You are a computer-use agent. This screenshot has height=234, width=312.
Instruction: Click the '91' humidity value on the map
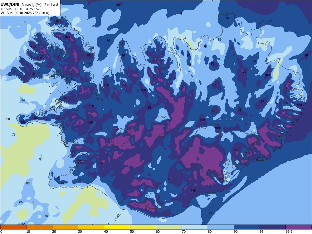(x=180, y=13)
